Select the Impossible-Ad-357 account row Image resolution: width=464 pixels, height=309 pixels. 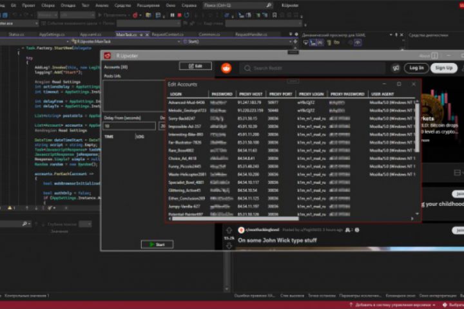click(291, 126)
